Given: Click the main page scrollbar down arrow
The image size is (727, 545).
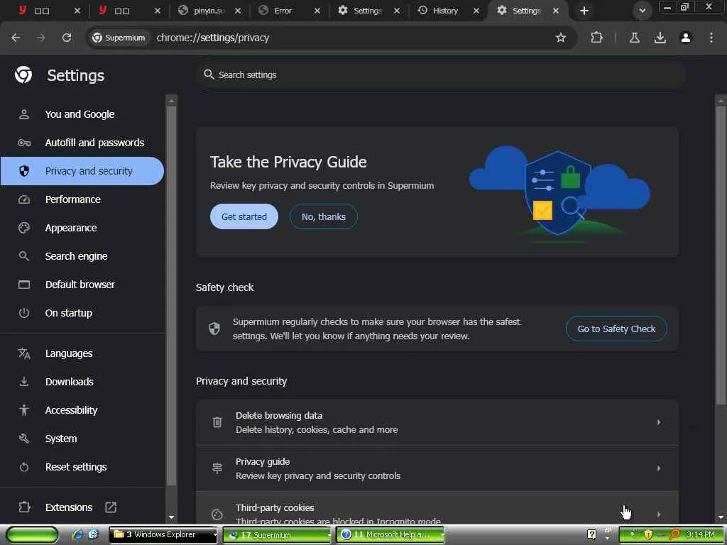Looking at the screenshot, I should click(x=721, y=517).
